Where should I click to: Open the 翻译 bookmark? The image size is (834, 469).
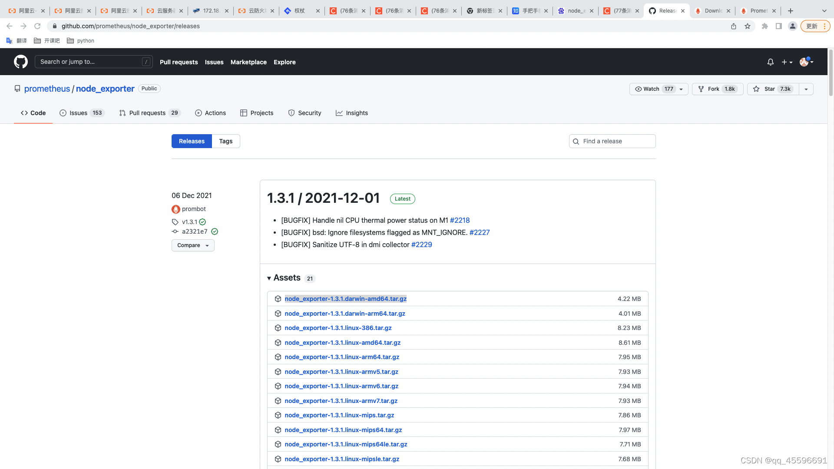pyautogui.click(x=17, y=41)
